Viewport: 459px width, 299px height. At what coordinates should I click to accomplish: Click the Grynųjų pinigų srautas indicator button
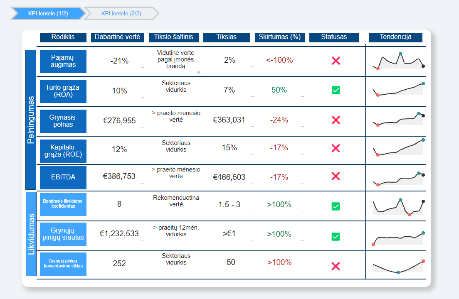coord(63,234)
